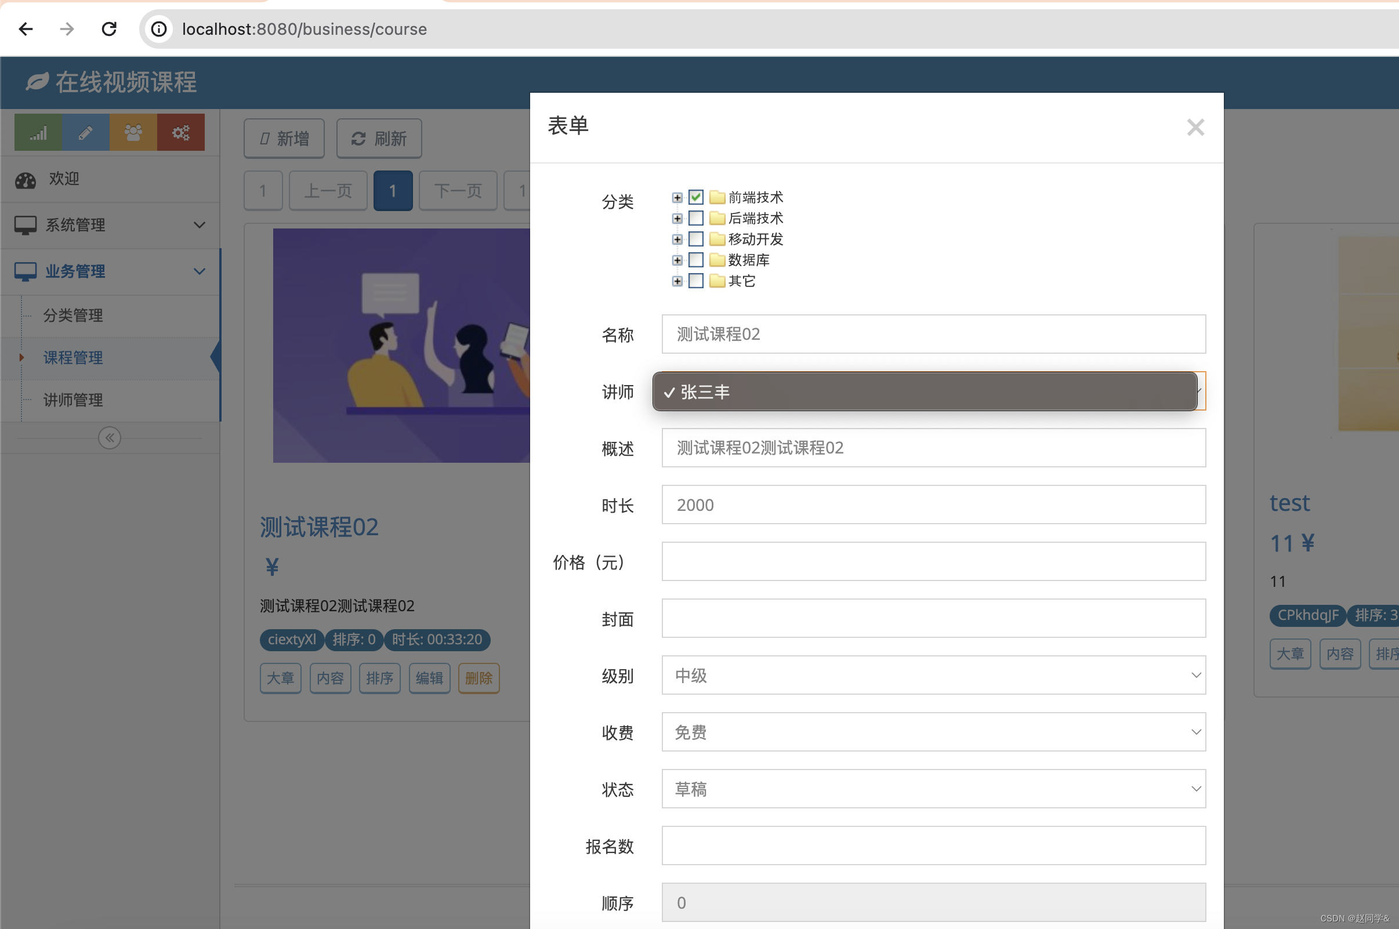Open the 级别 dropdown showing 中级
This screenshot has height=929, width=1399.
pyautogui.click(x=933, y=675)
